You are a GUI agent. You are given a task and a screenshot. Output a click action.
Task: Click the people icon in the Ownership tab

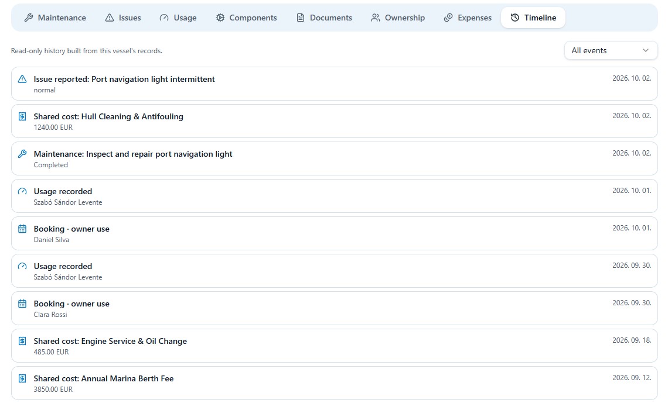(376, 18)
